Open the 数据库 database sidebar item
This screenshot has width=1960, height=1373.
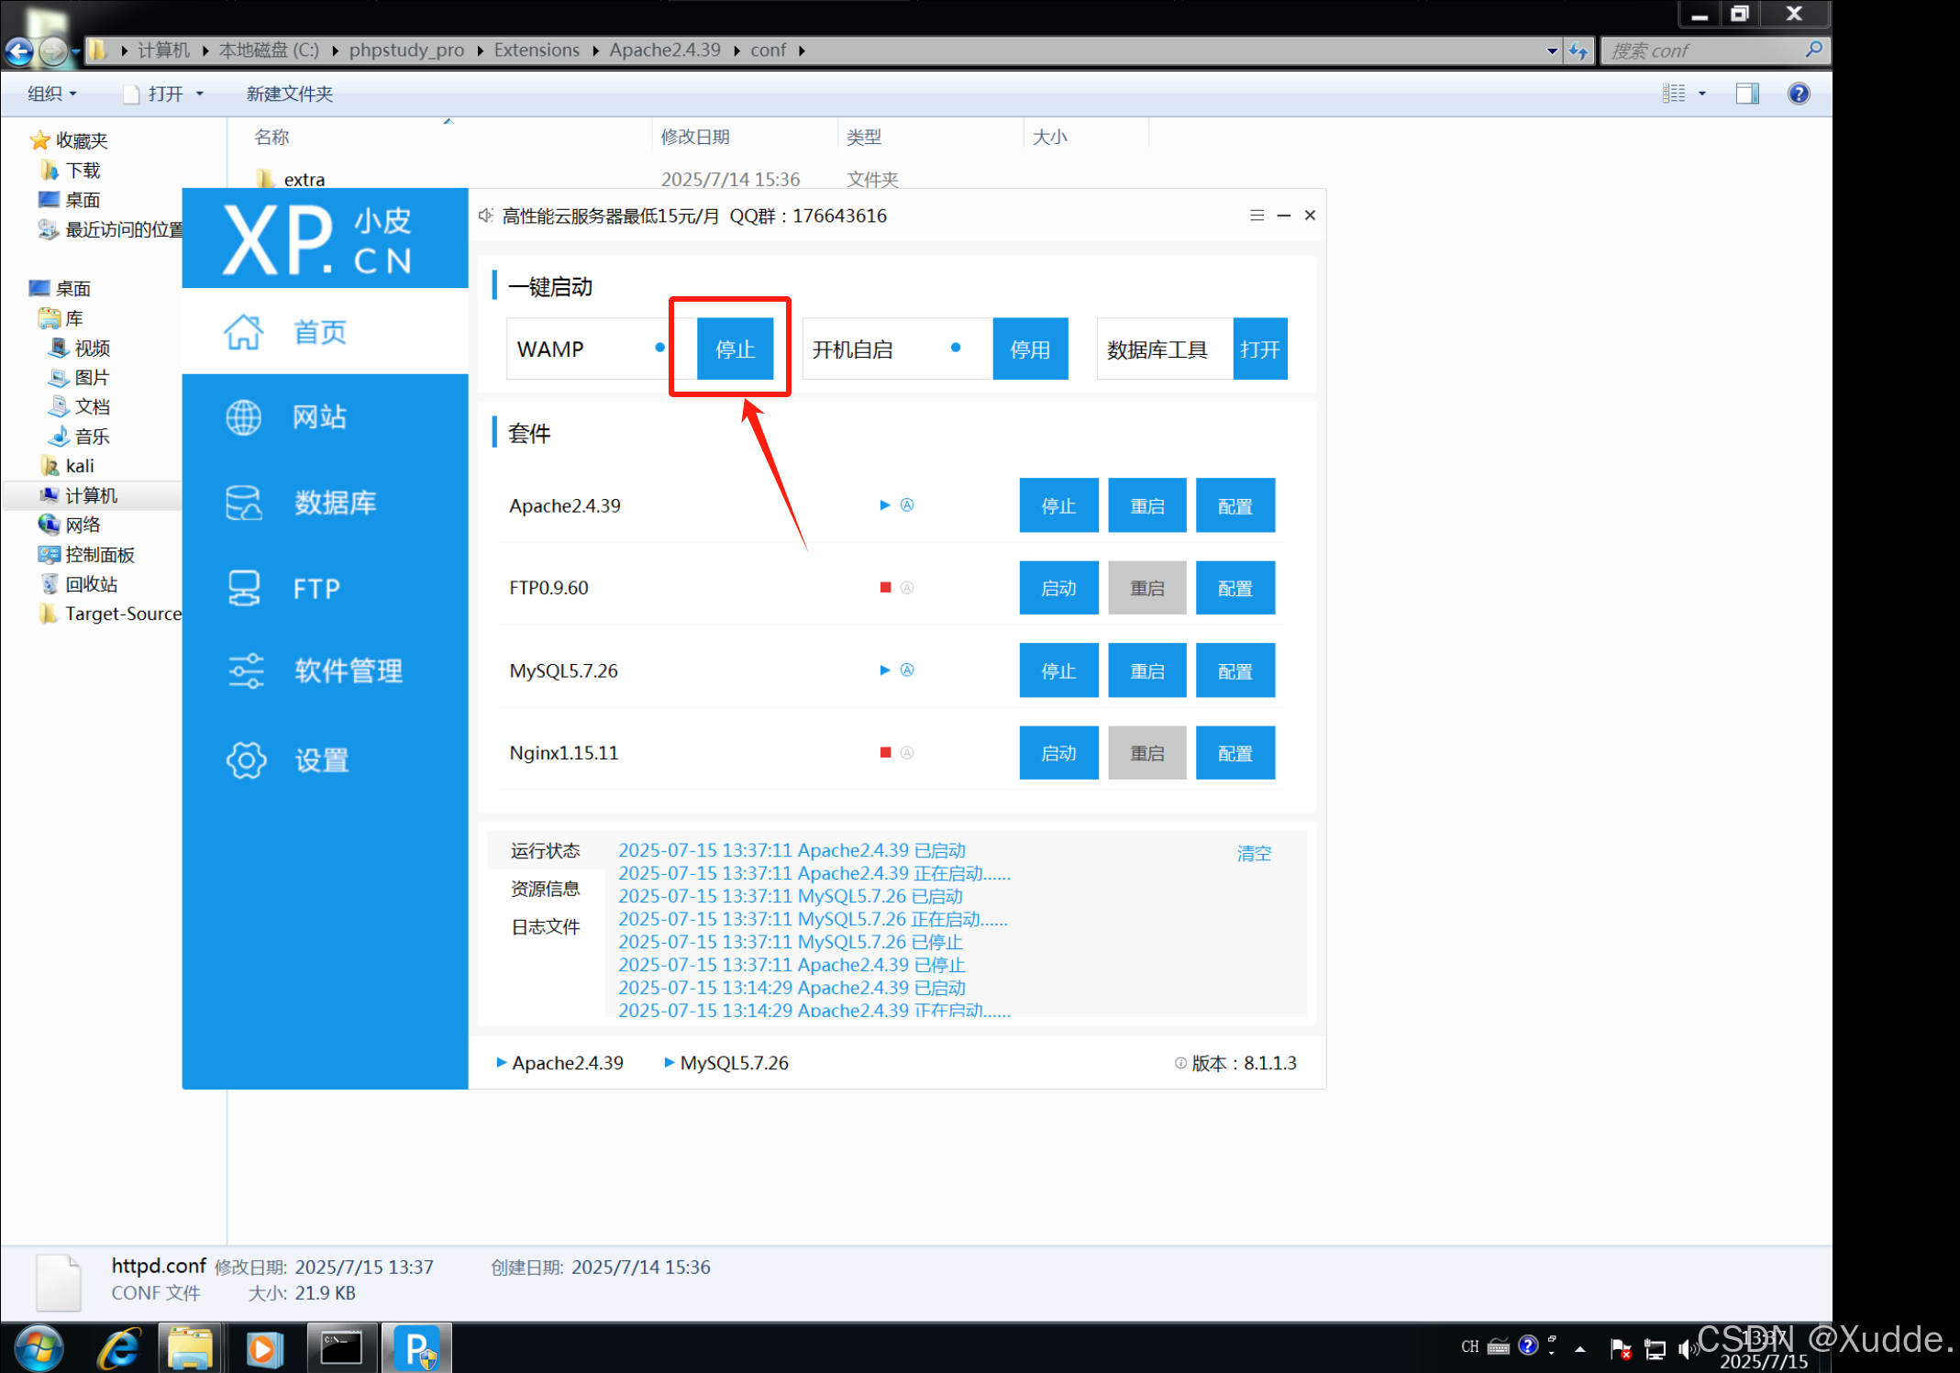(x=325, y=502)
